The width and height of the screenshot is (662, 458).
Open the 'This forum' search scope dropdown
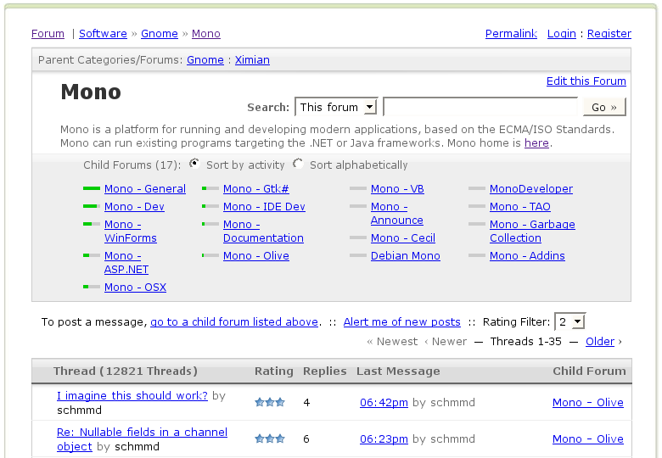(x=336, y=107)
